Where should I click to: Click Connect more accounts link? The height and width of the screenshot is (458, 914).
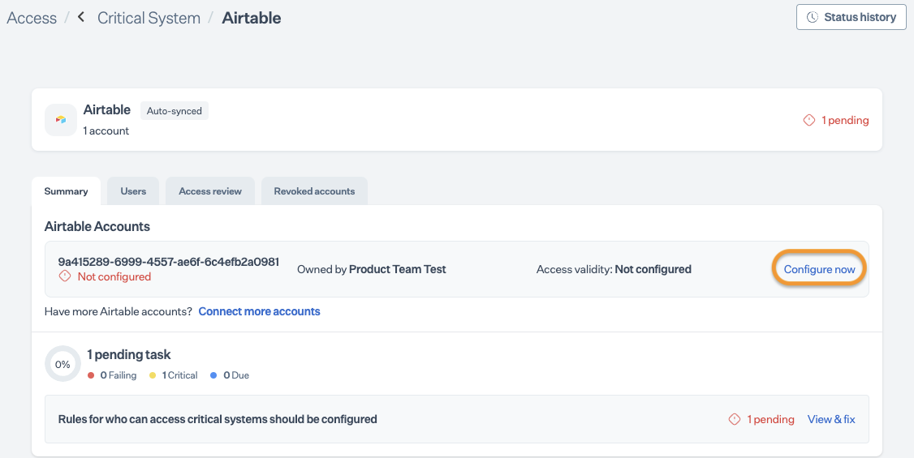click(260, 311)
